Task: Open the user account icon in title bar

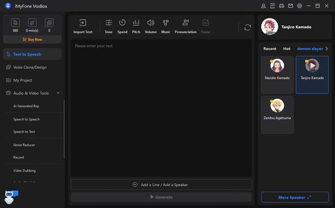Action: [x=263, y=6]
